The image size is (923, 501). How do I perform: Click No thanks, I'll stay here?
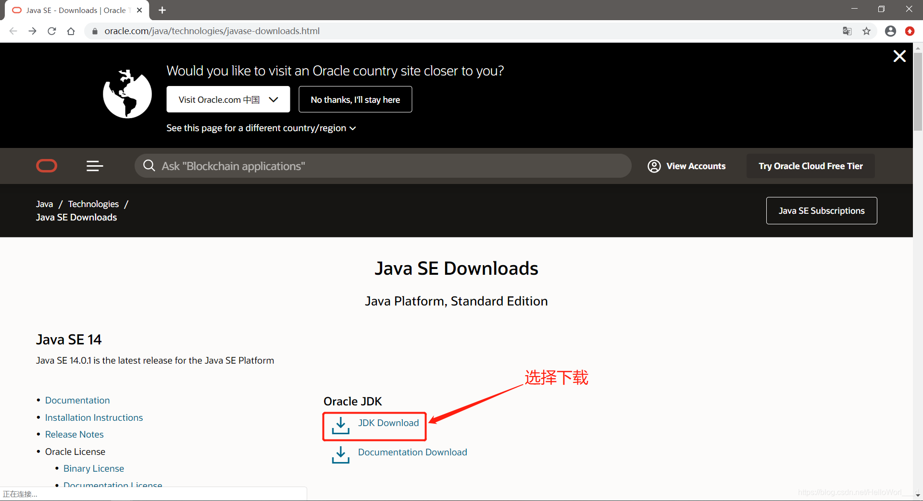point(355,99)
